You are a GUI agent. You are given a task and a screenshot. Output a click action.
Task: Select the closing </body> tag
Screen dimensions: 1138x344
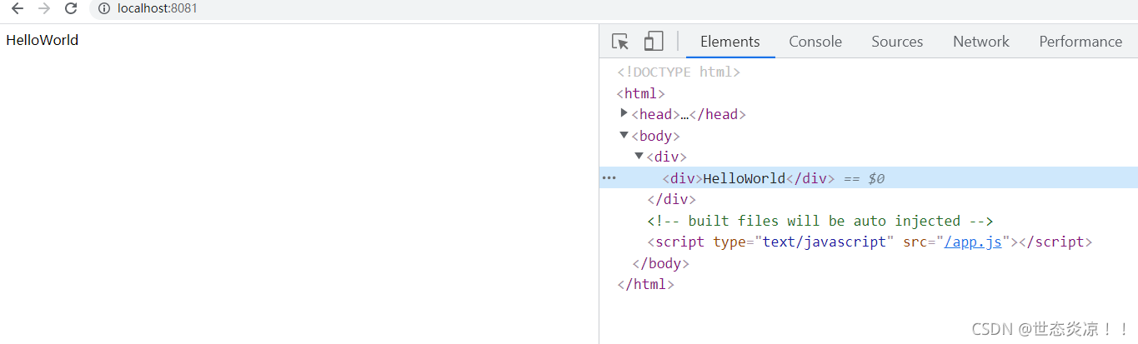click(660, 263)
